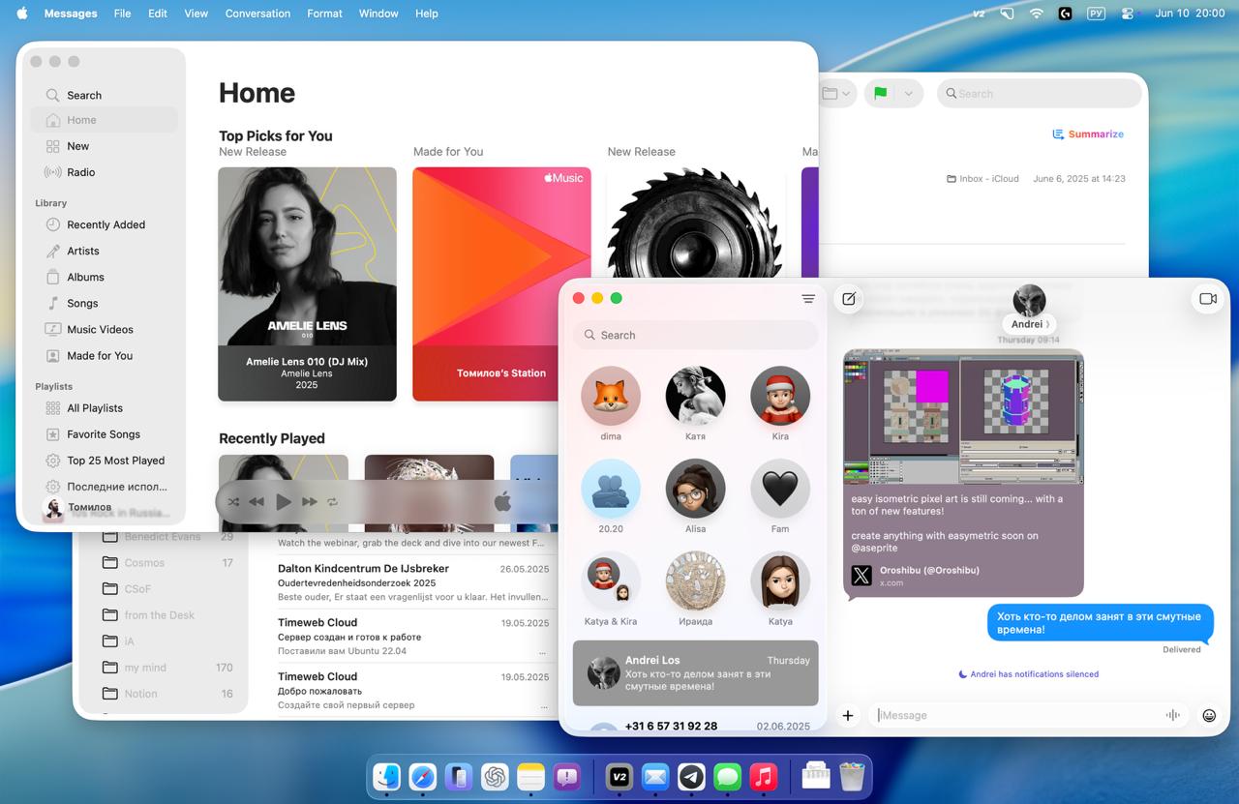Viewport: 1239px width, 804px height.
Task: Play the current track in Music
Action: (283, 502)
